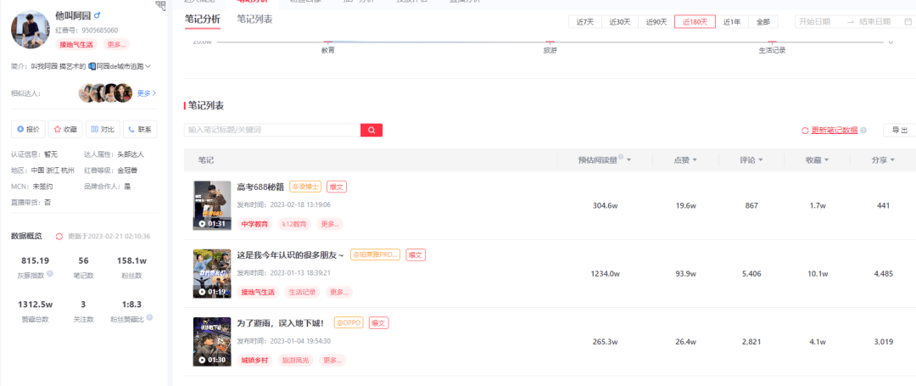The width and height of the screenshot is (916, 386).
Task: Switch time range to 全部
Action: tap(762, 22)
